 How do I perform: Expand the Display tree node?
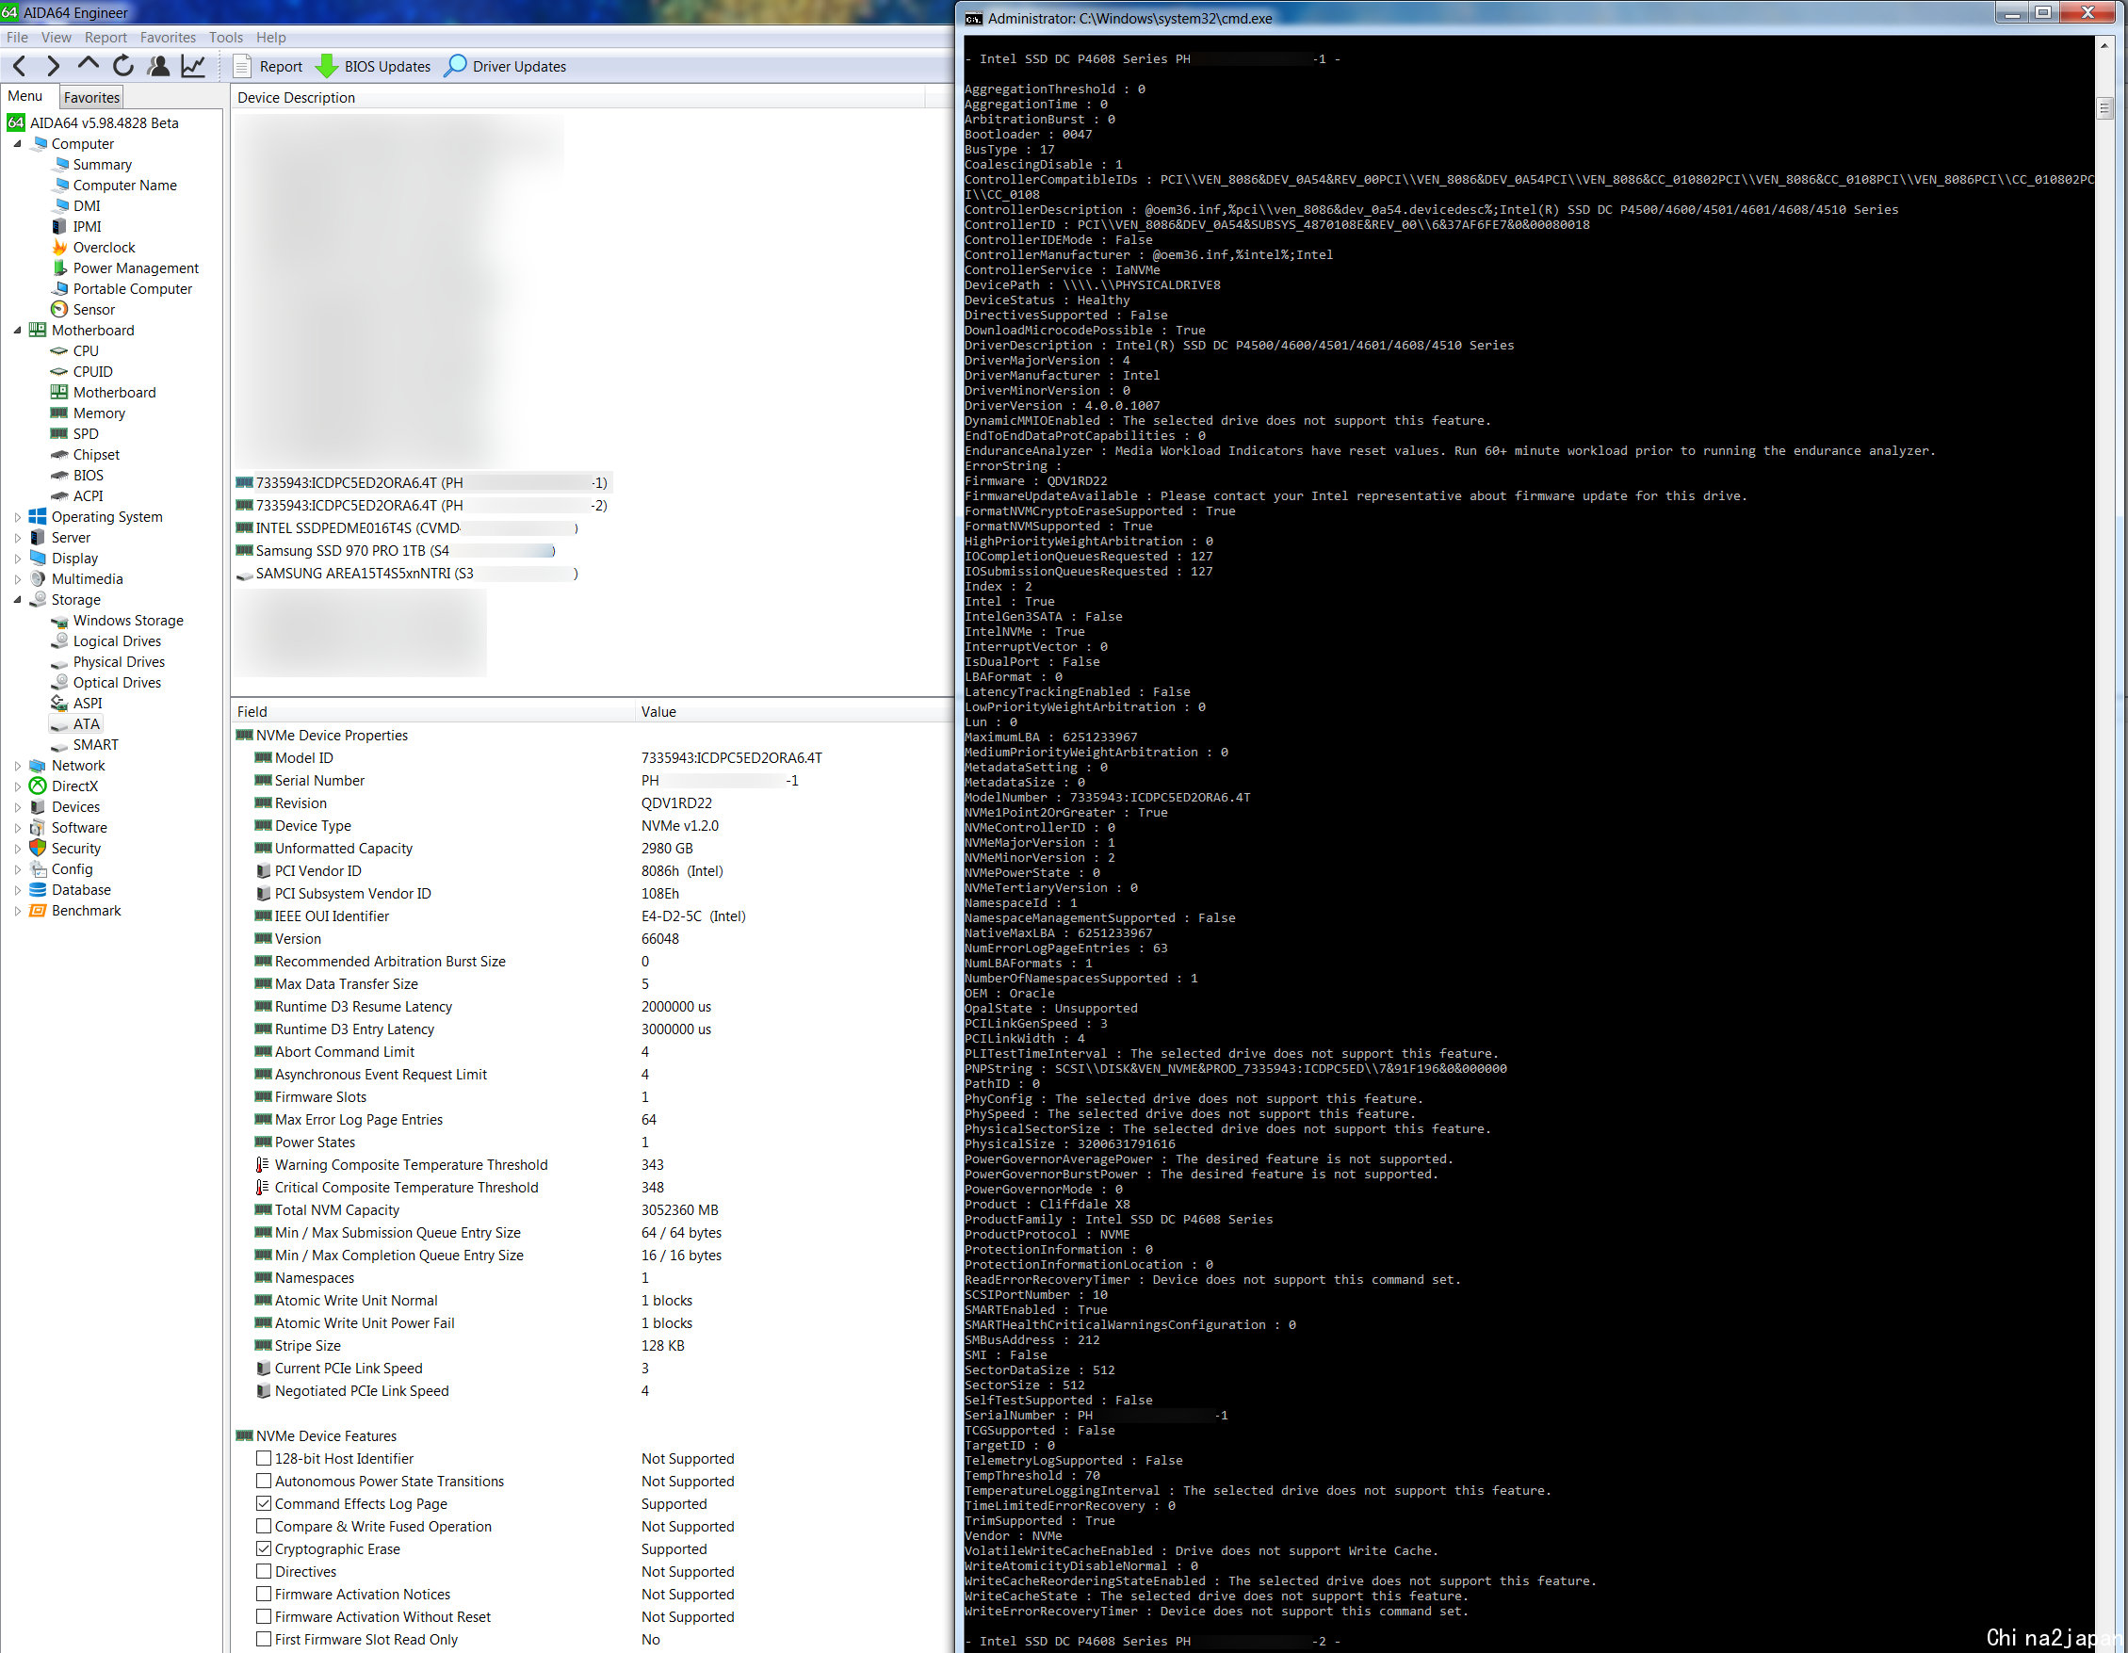[x=18, y=559]
